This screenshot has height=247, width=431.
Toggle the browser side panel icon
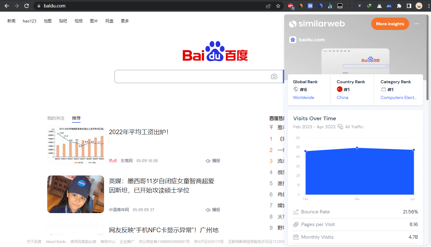pos(409,6)
